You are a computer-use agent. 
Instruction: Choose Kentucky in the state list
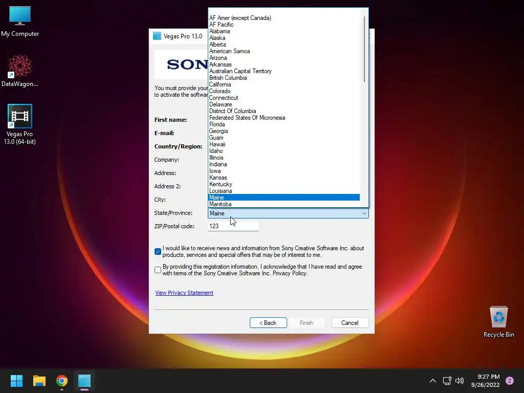[283, 184]
